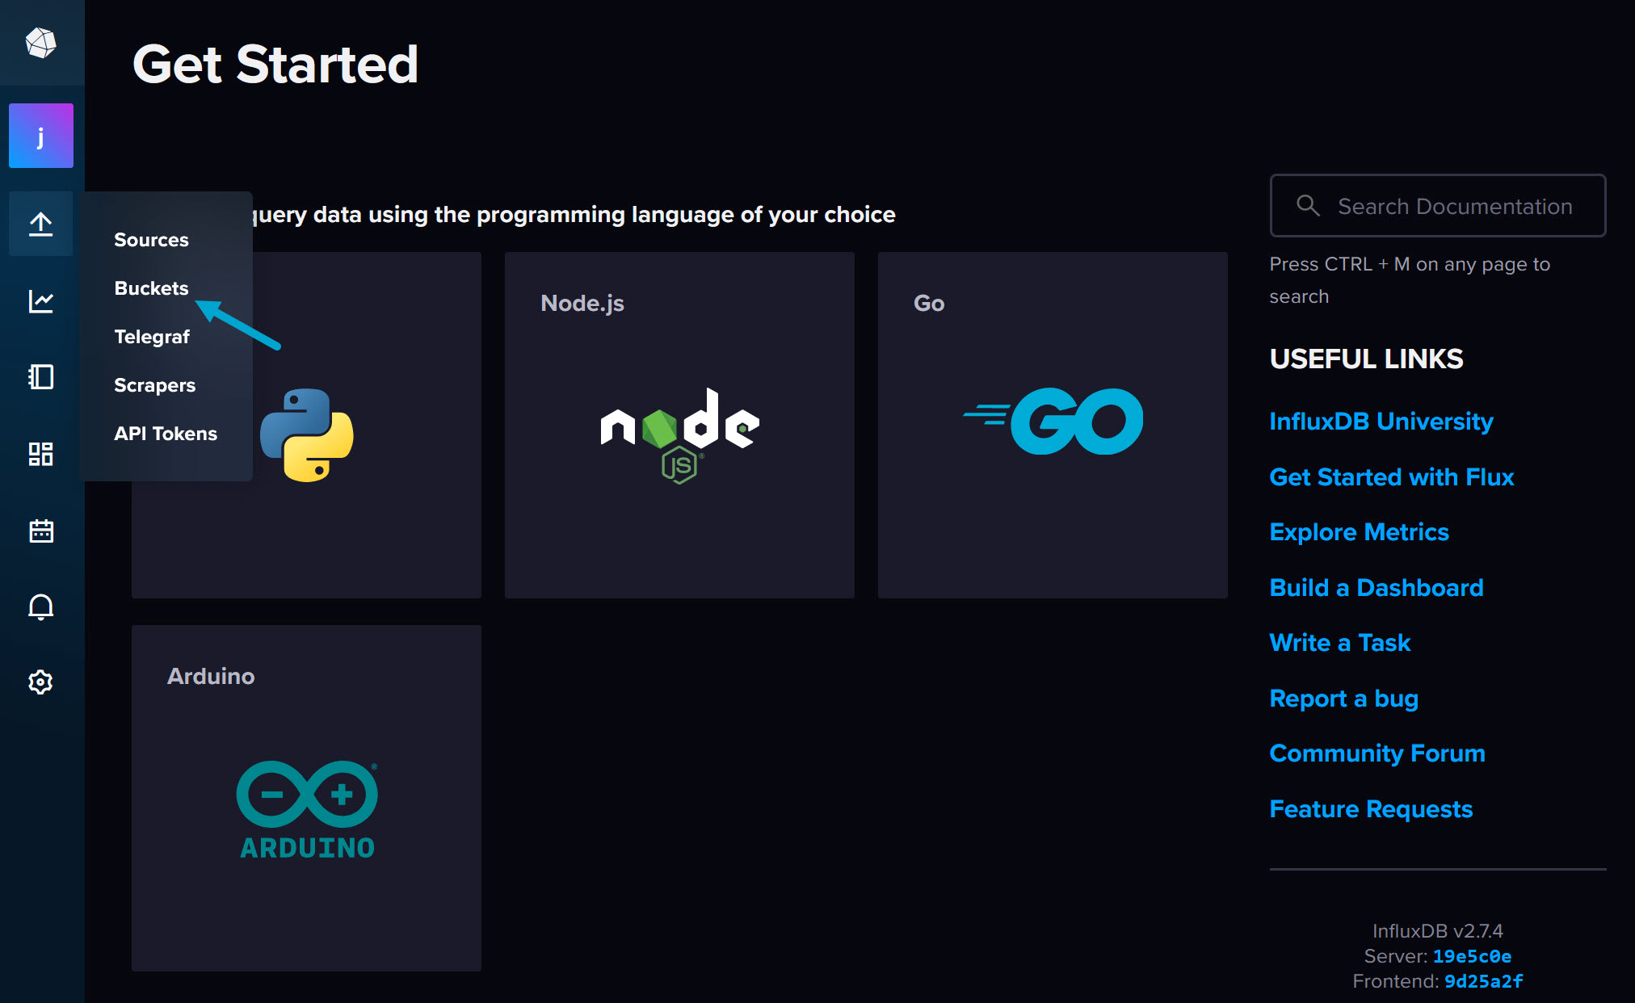Screen dimensions: 1635x1003
Task: Open the Tasks calendar icon
Action: pyautogui.click(x=40, y=531)
